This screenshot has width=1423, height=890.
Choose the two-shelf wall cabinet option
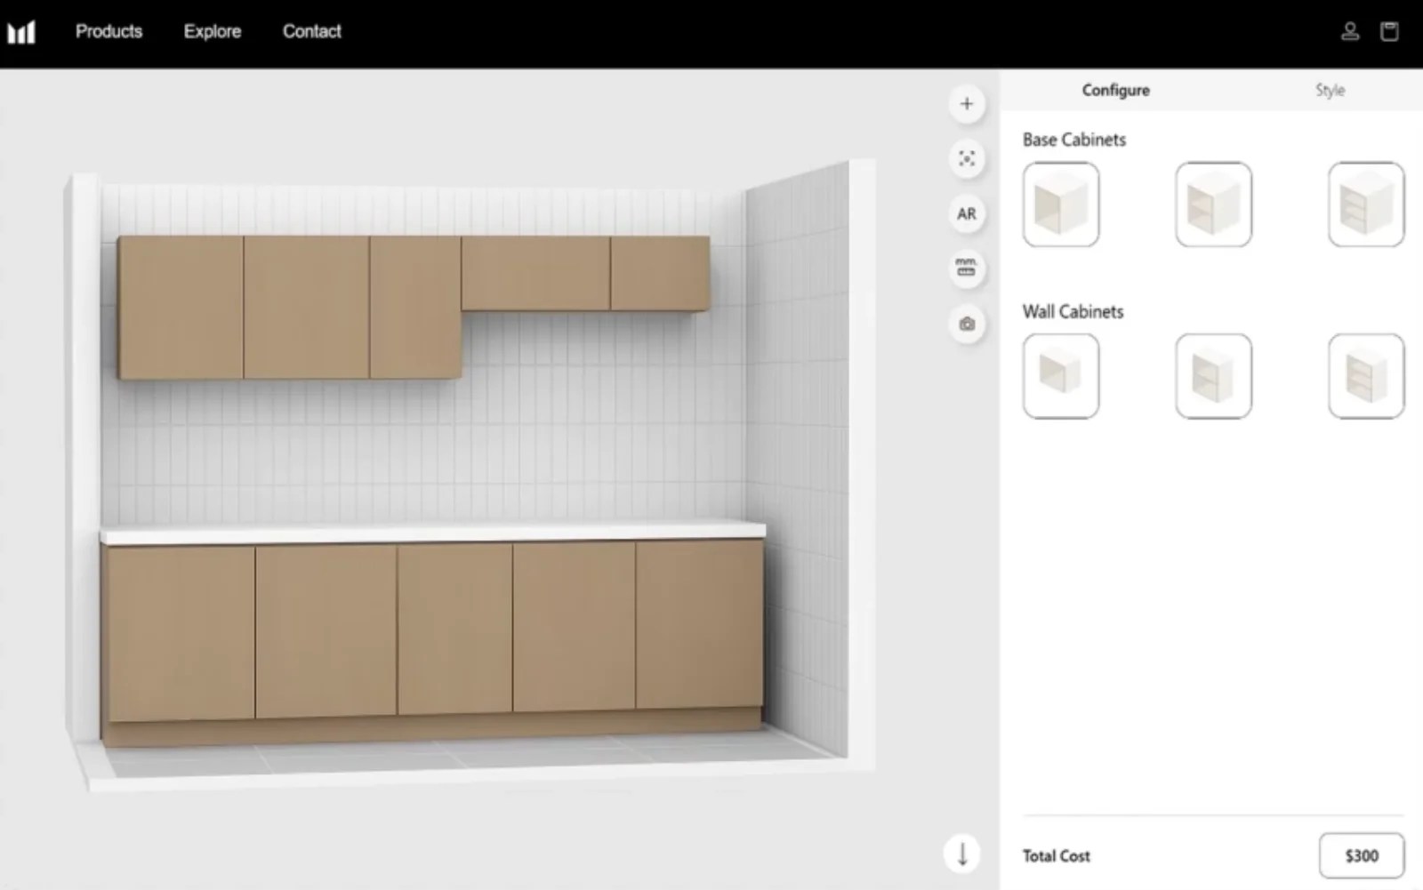tap(1366, 375)
